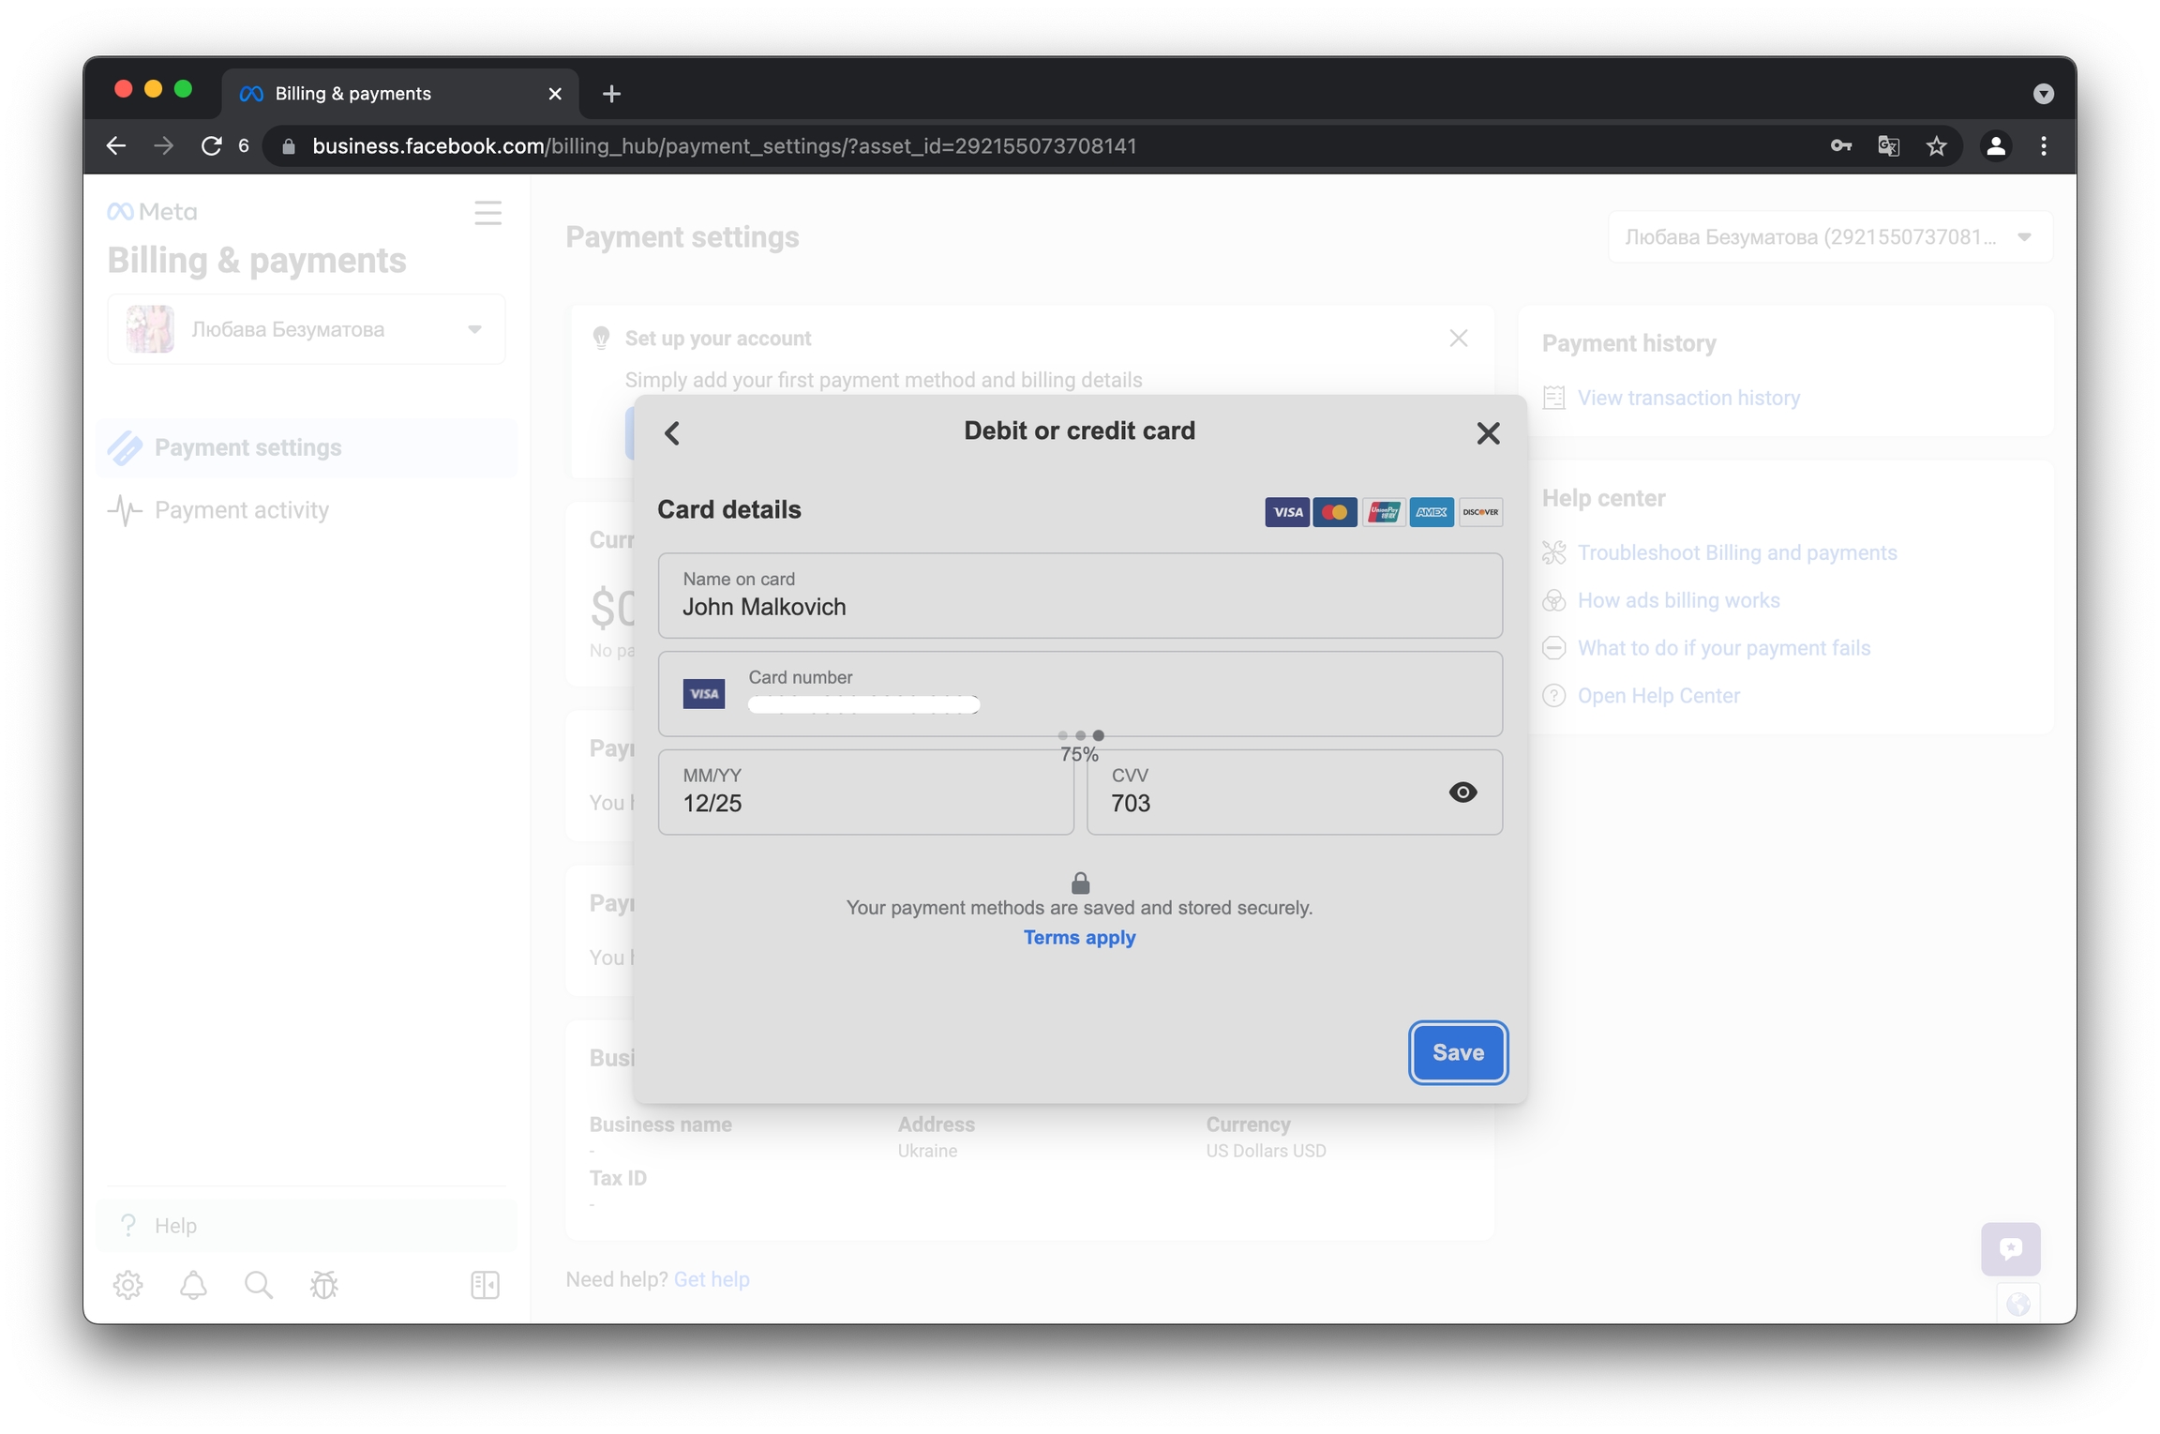Viewport: 2160px width, 1434px height.
Task: Edit the Name on card field
Action: click(1080, 596)
